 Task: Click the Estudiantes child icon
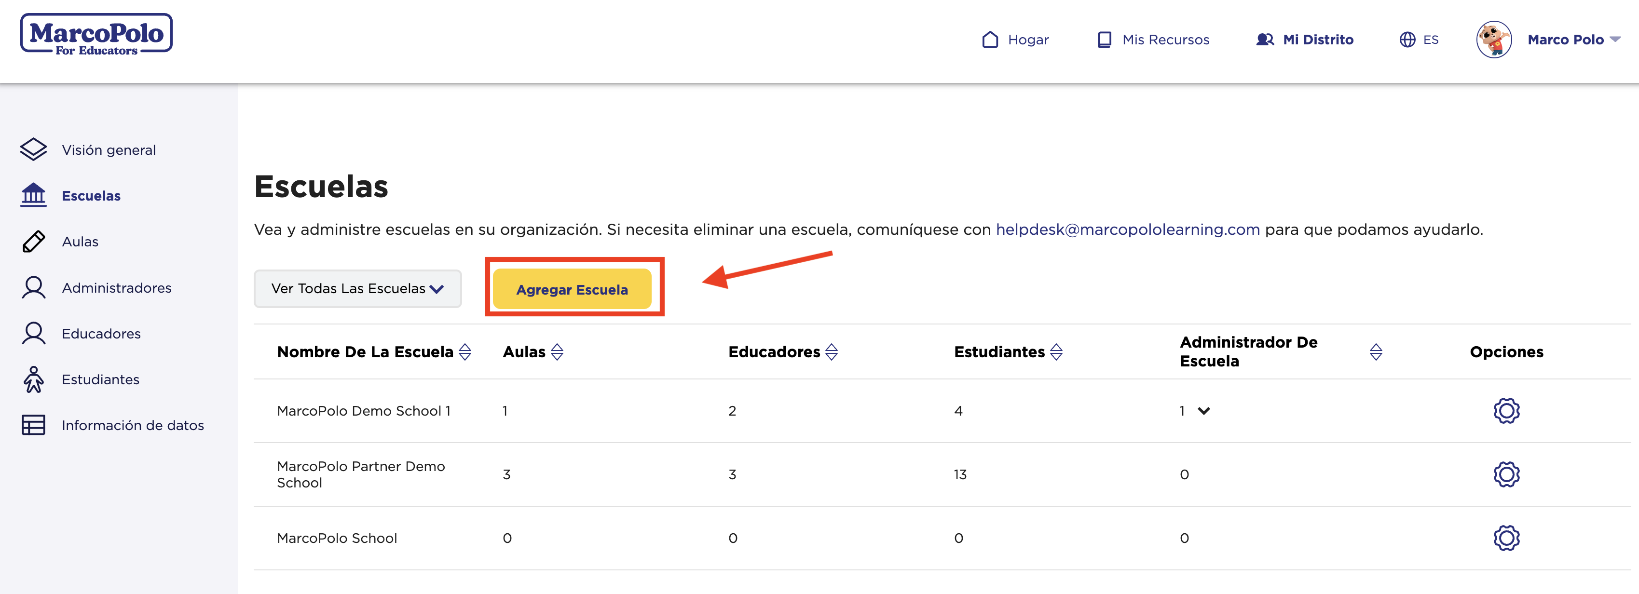(x=34, y=379)
